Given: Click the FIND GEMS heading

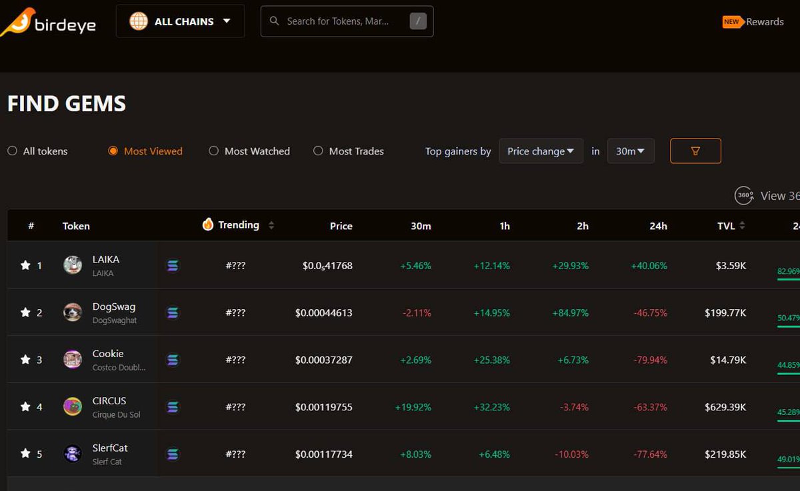Looking at the screenshot, I should (67, 103).
